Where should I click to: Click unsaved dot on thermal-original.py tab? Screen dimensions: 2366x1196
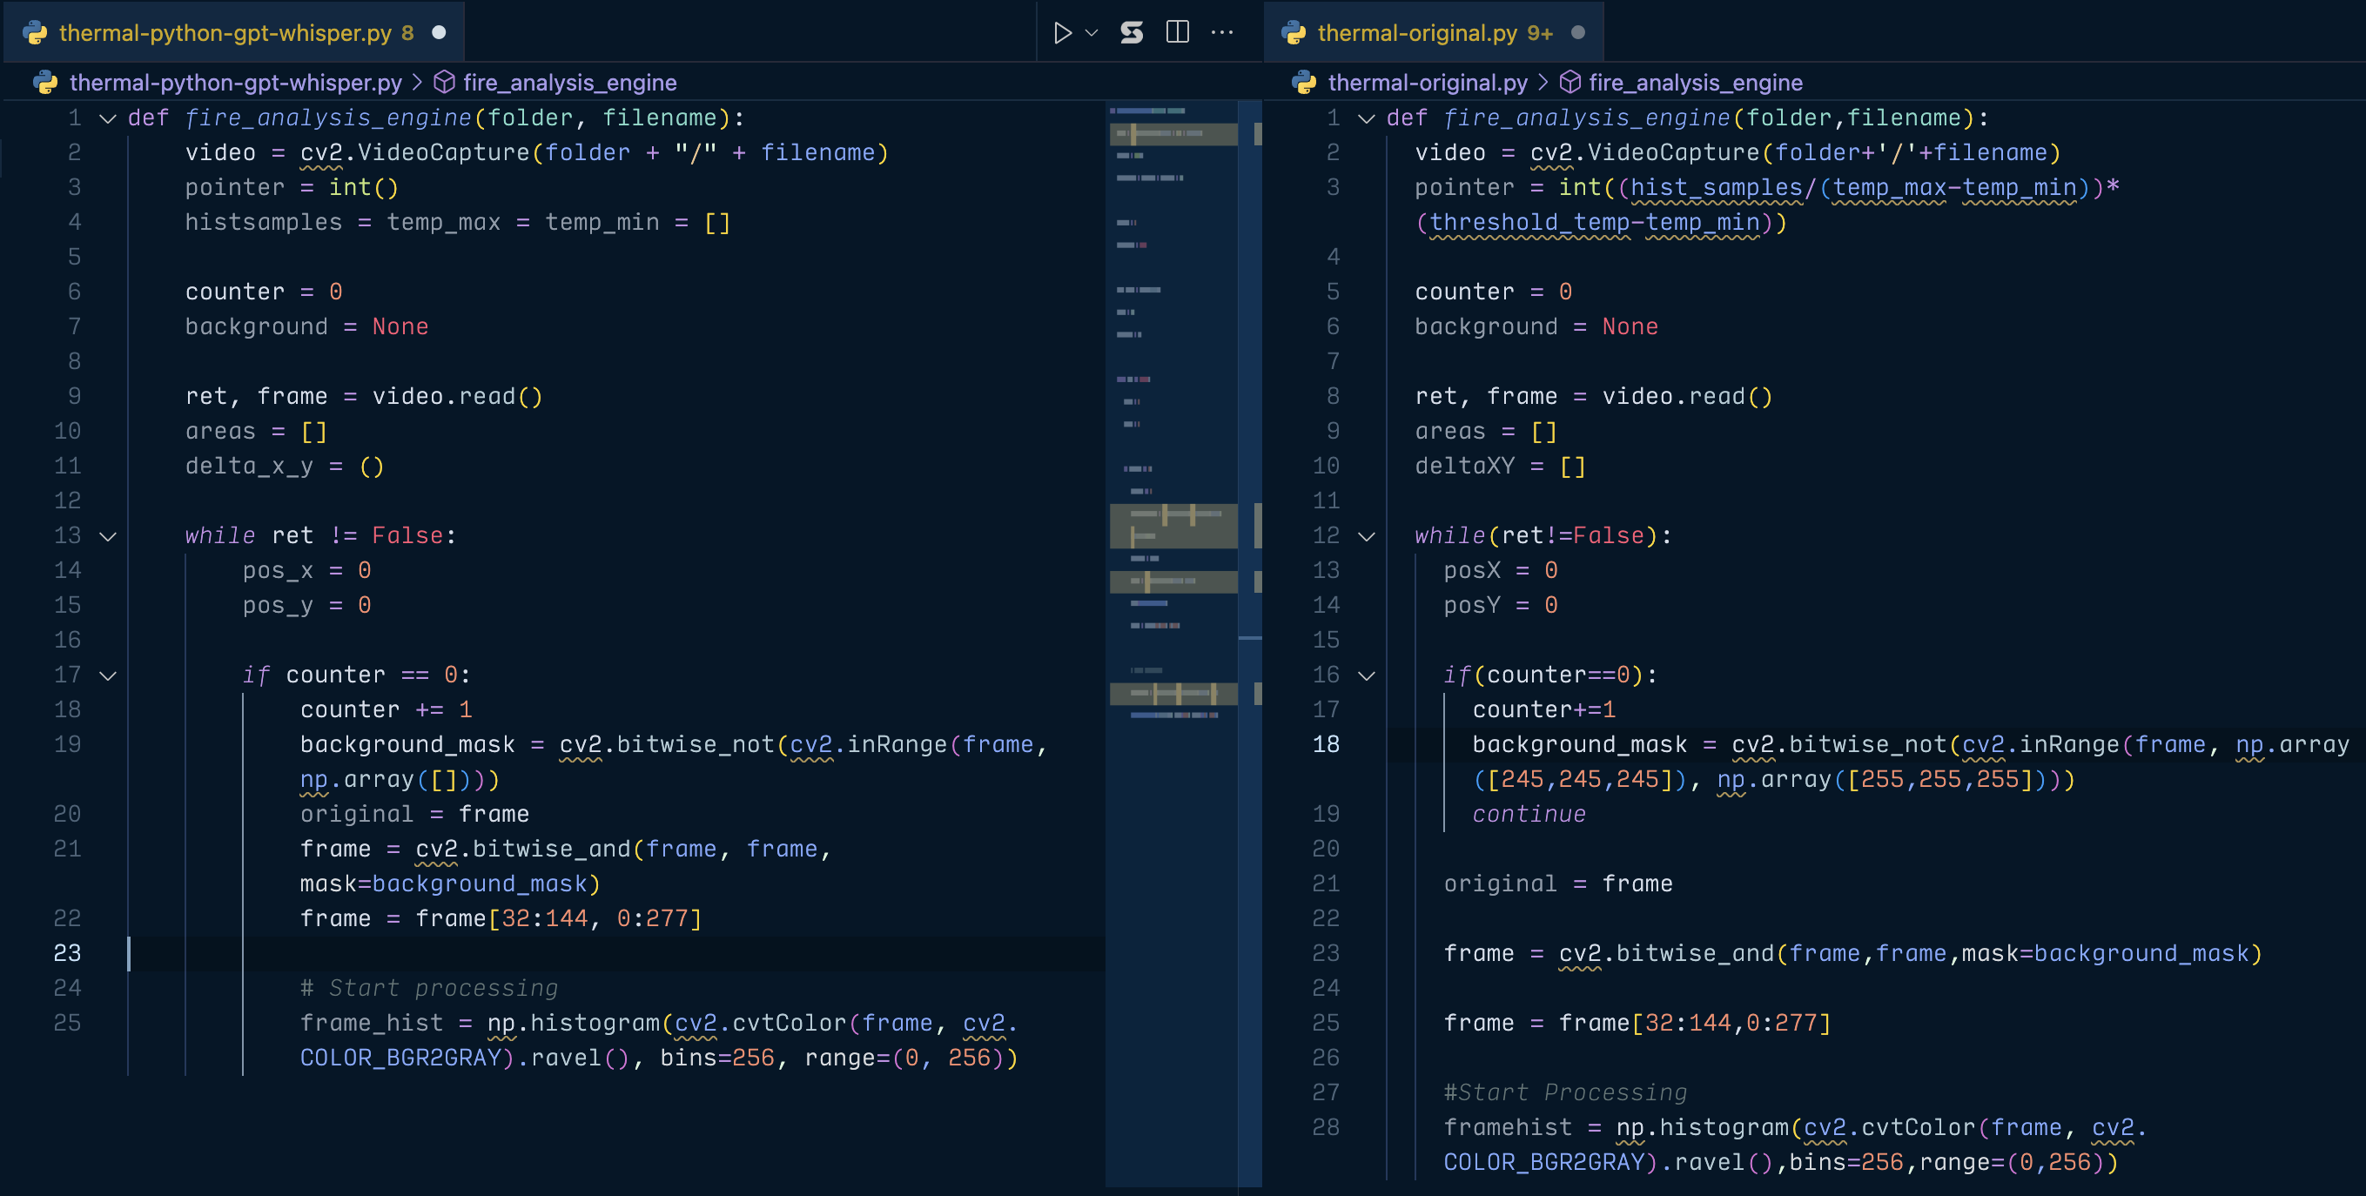[1578, 32]
